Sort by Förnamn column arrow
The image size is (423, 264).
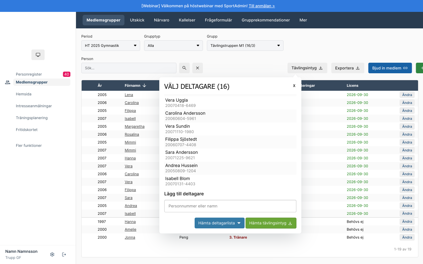pyautogui.click(x=144, y=85)
